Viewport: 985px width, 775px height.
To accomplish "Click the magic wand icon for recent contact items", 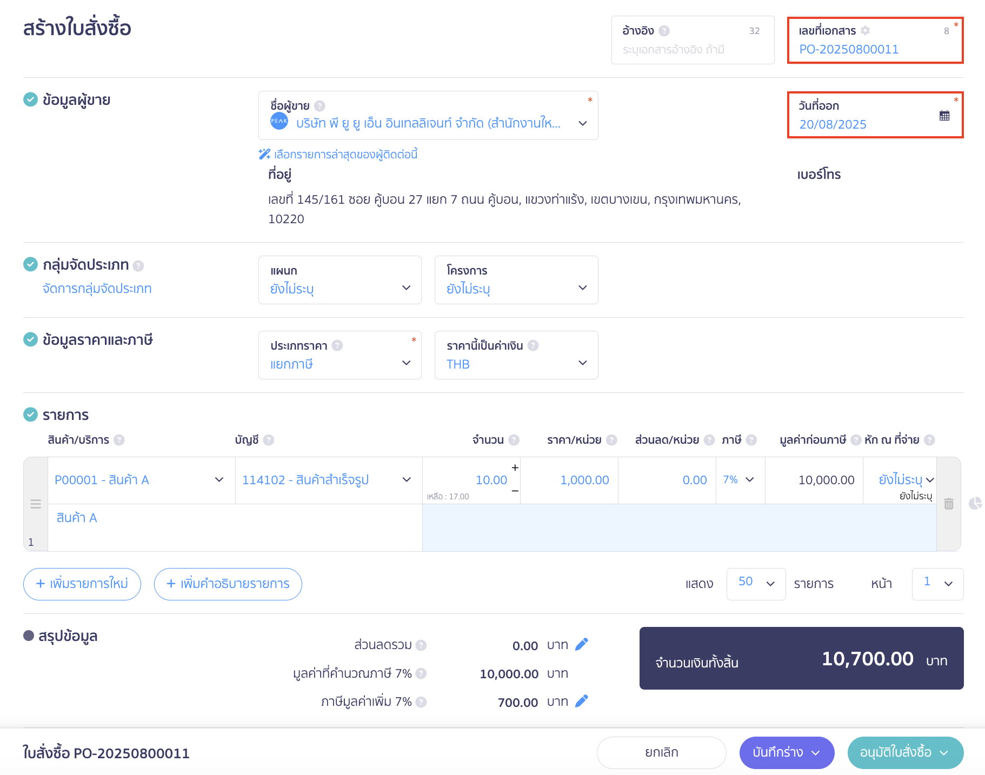I will (264, 154).
